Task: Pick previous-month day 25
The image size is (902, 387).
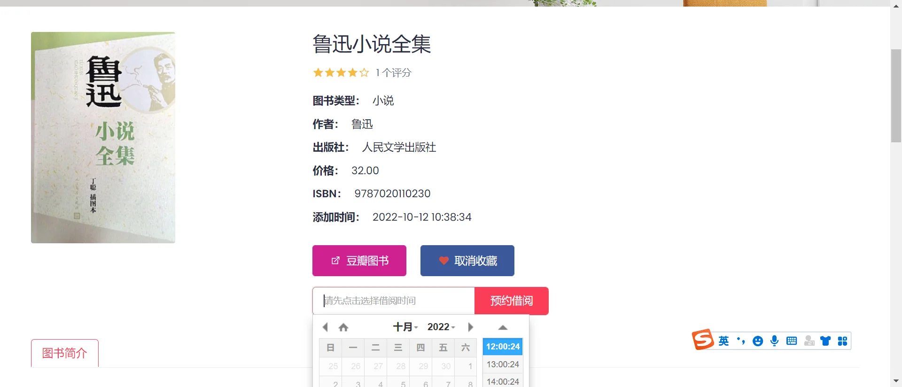Action: (331, 366)
